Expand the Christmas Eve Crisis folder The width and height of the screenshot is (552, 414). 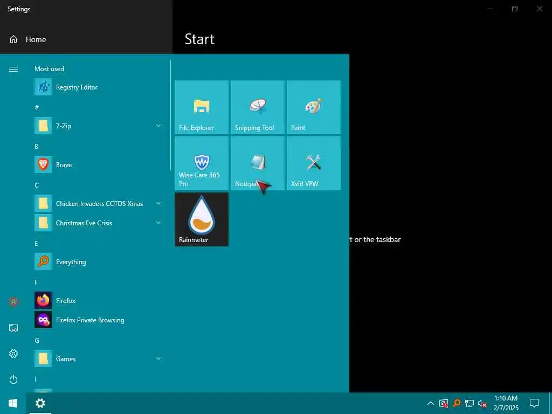pos(98,223)
